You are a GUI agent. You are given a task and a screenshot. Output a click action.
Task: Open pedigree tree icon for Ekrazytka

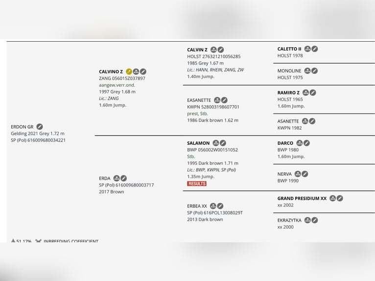307,220
